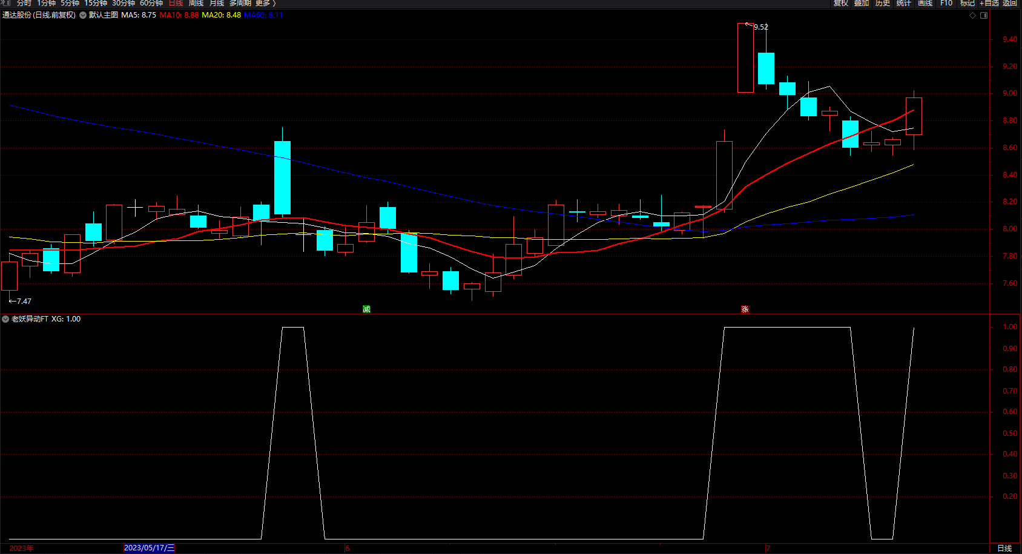This screenshot has width=1022, height=554.
Task: Select the 30分钟 period tab
Action: [124, 3]
